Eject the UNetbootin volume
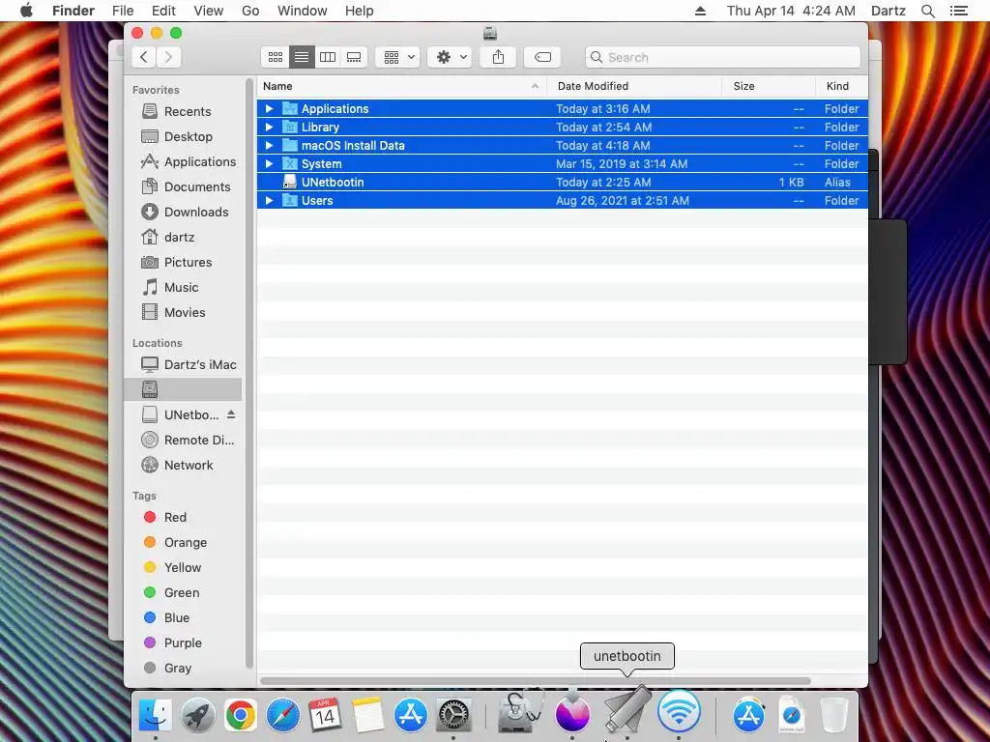The image size is (990, 742). [x=231, y=414]
